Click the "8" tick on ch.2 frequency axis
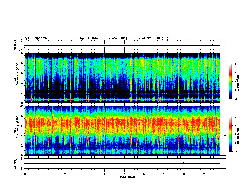This screenshot has width=252, height=195. pos(22,116)
